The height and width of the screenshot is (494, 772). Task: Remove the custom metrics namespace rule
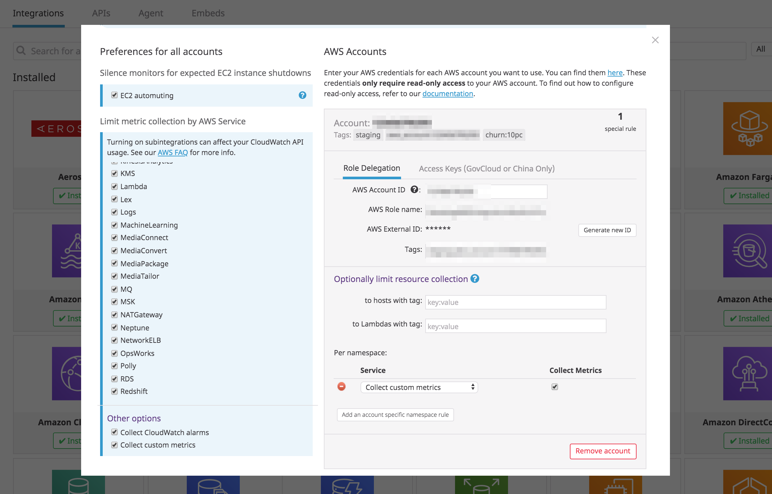[341, 386]
